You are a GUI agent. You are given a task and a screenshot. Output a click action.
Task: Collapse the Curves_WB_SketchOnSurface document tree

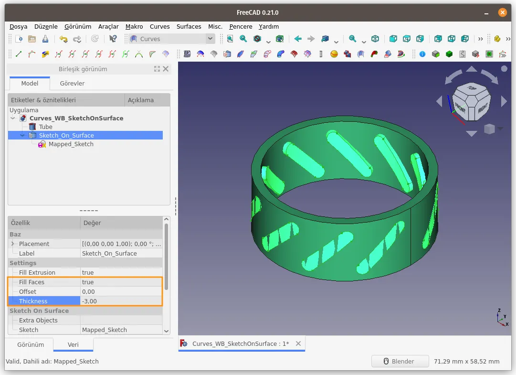click(x=13, y=118)
